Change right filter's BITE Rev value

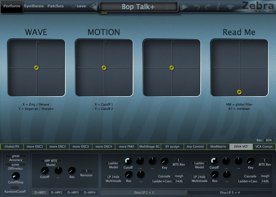(264, 160)
